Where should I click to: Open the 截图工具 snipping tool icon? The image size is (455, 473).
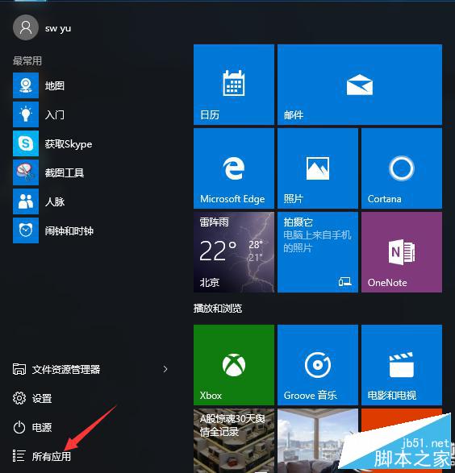[26, 172]
